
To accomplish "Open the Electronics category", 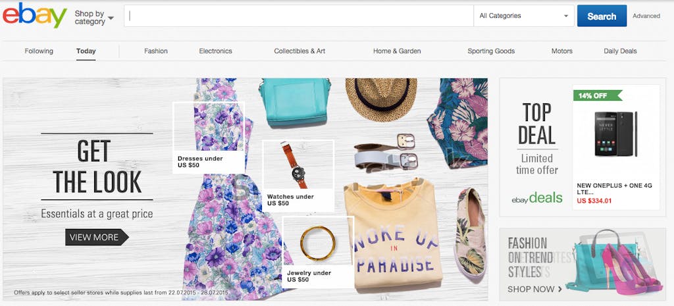I will point(215,51).
